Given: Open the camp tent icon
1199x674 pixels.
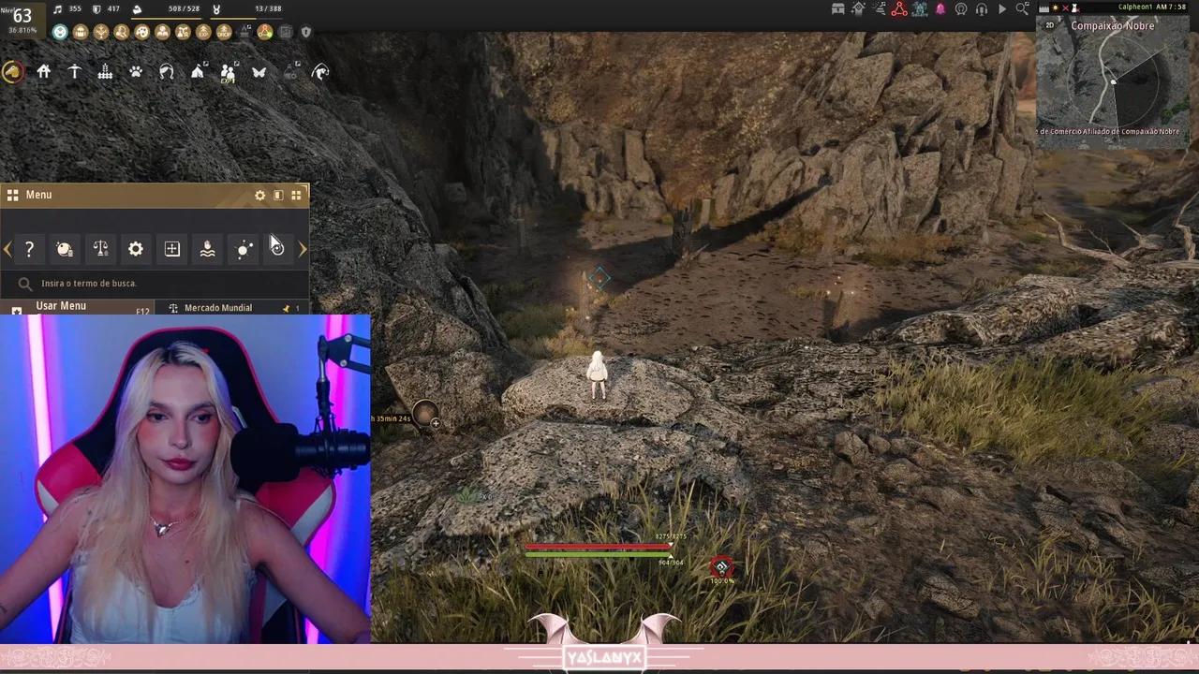Looking at the screenshot, I should click(x=198, y=72).
